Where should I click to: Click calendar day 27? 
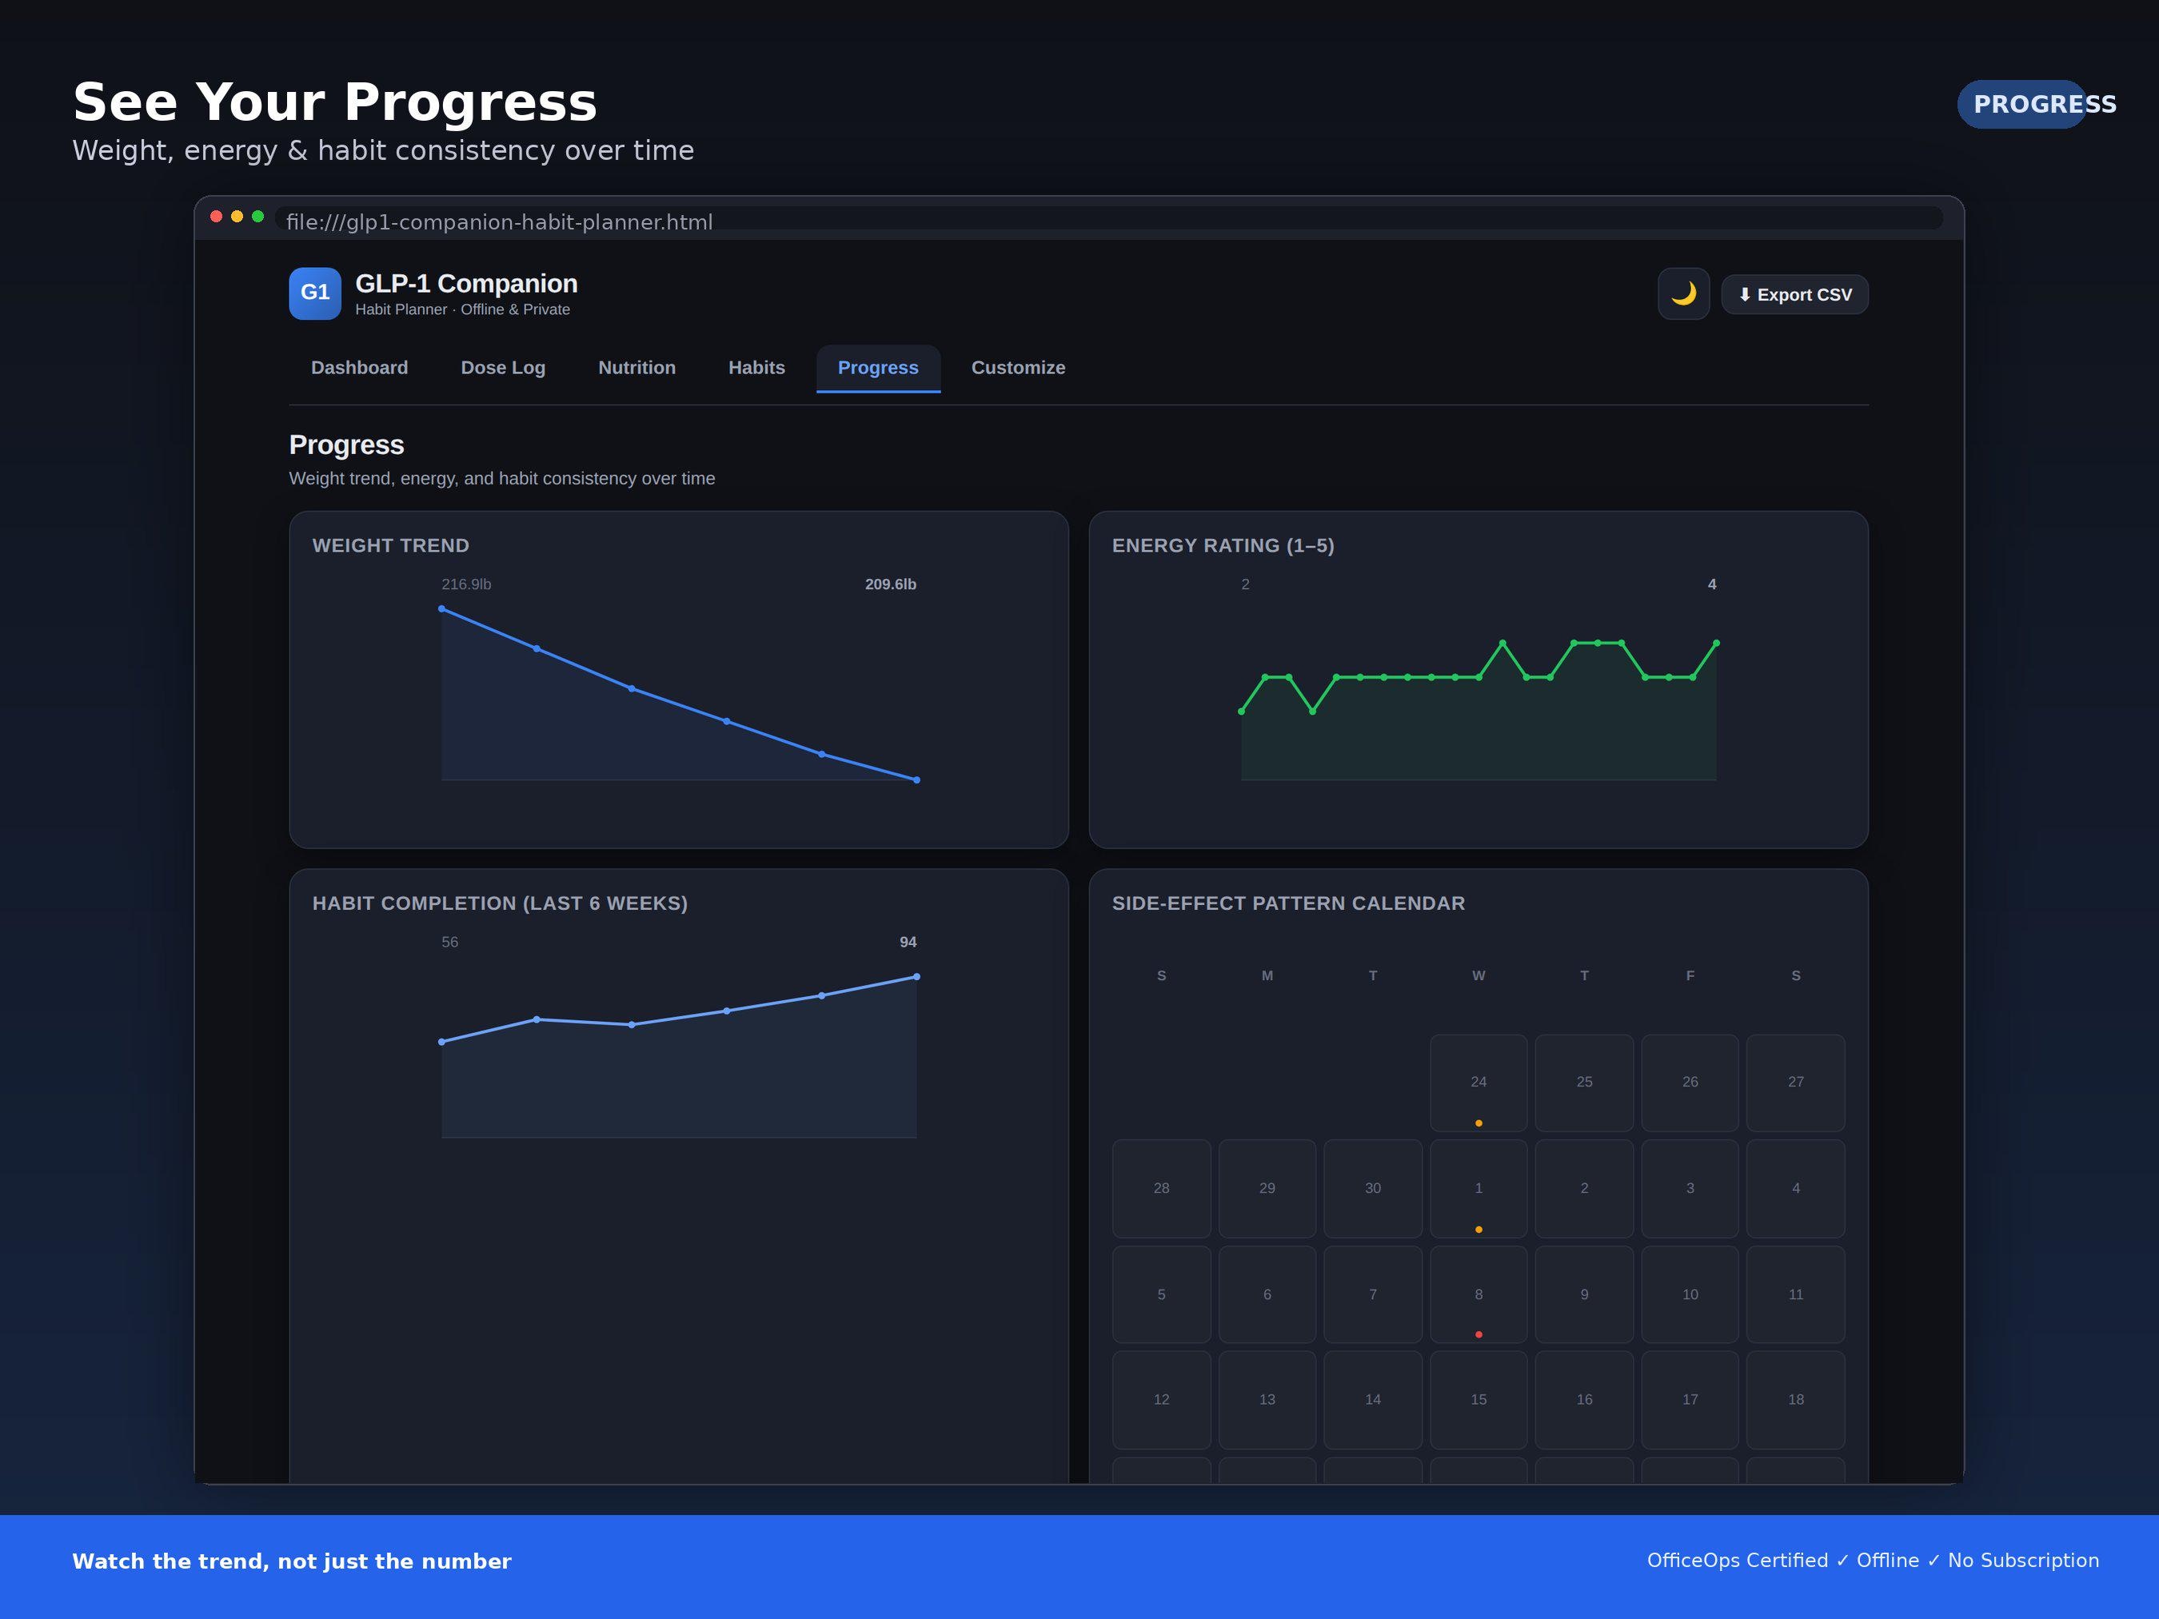click(1795, 1083)
